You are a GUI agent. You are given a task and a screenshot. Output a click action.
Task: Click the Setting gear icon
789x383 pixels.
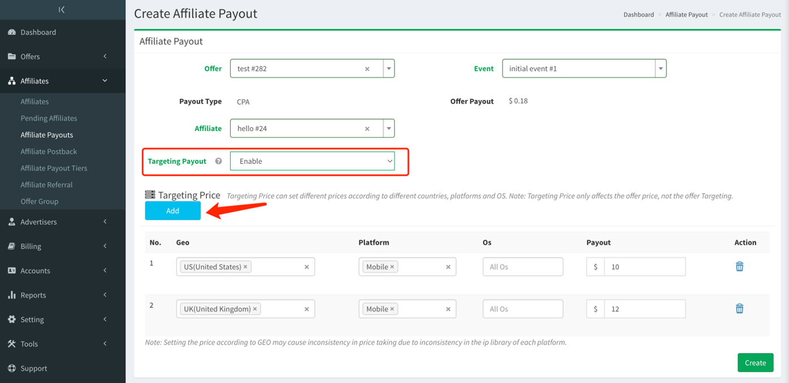tap(12, 319)
